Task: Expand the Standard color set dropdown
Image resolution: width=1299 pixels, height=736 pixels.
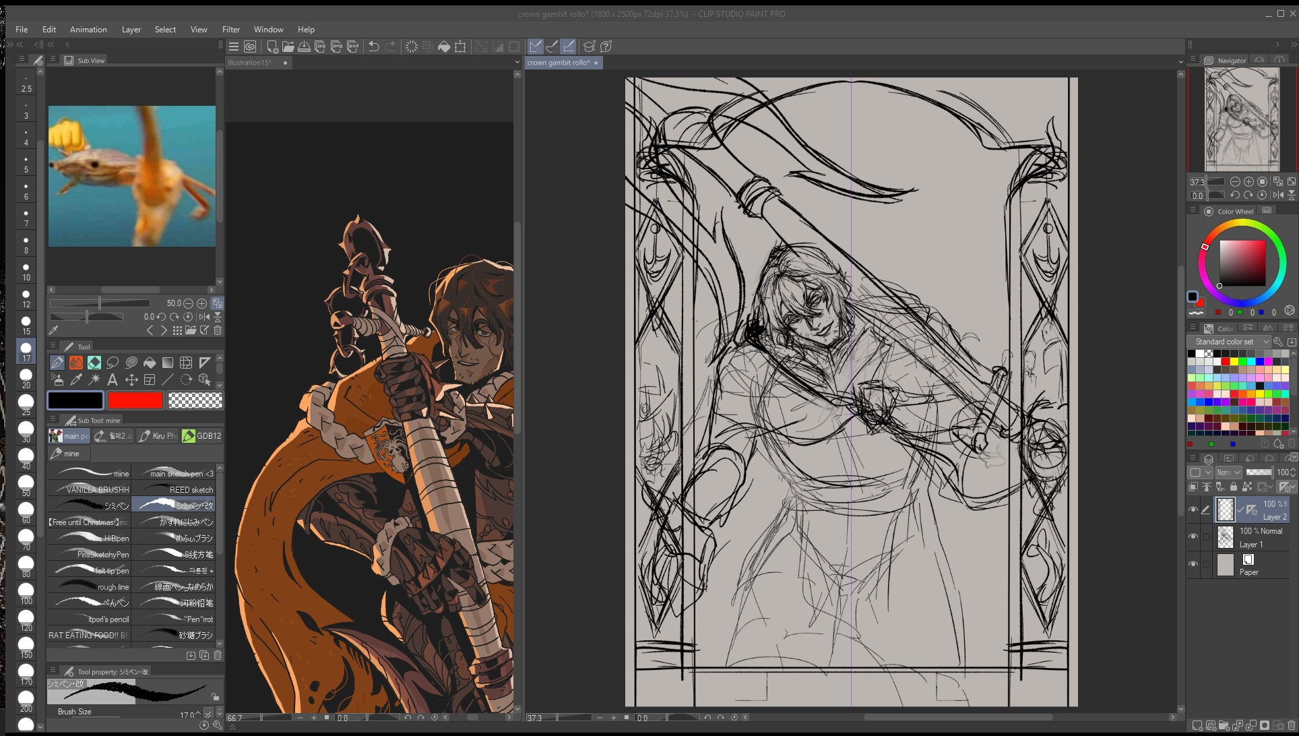Action: point(1229,342)
